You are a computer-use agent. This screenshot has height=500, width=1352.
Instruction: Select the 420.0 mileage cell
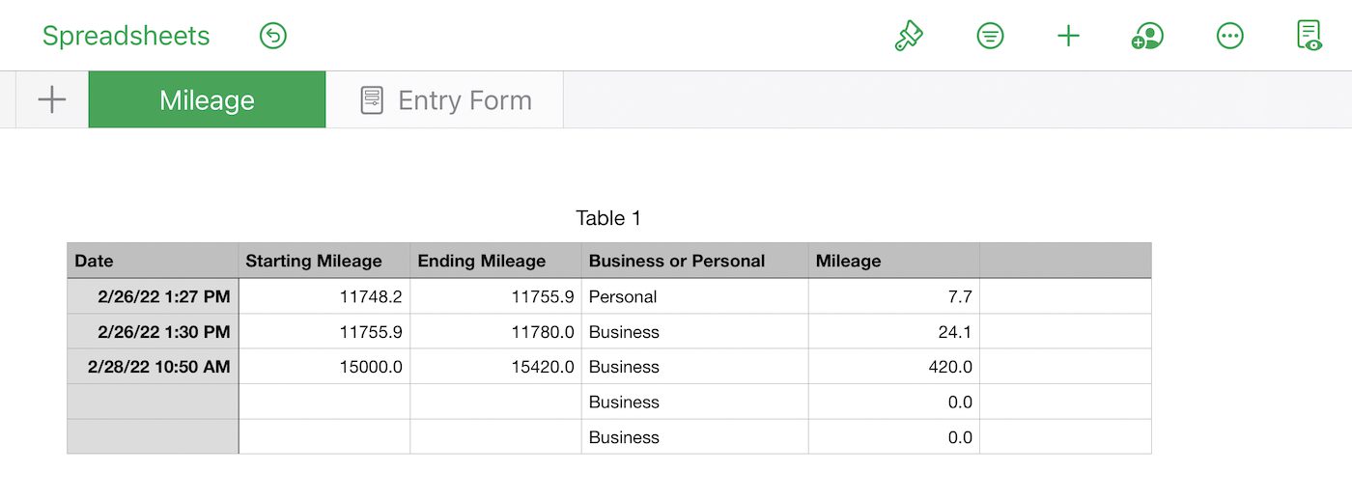pos(893,367)
